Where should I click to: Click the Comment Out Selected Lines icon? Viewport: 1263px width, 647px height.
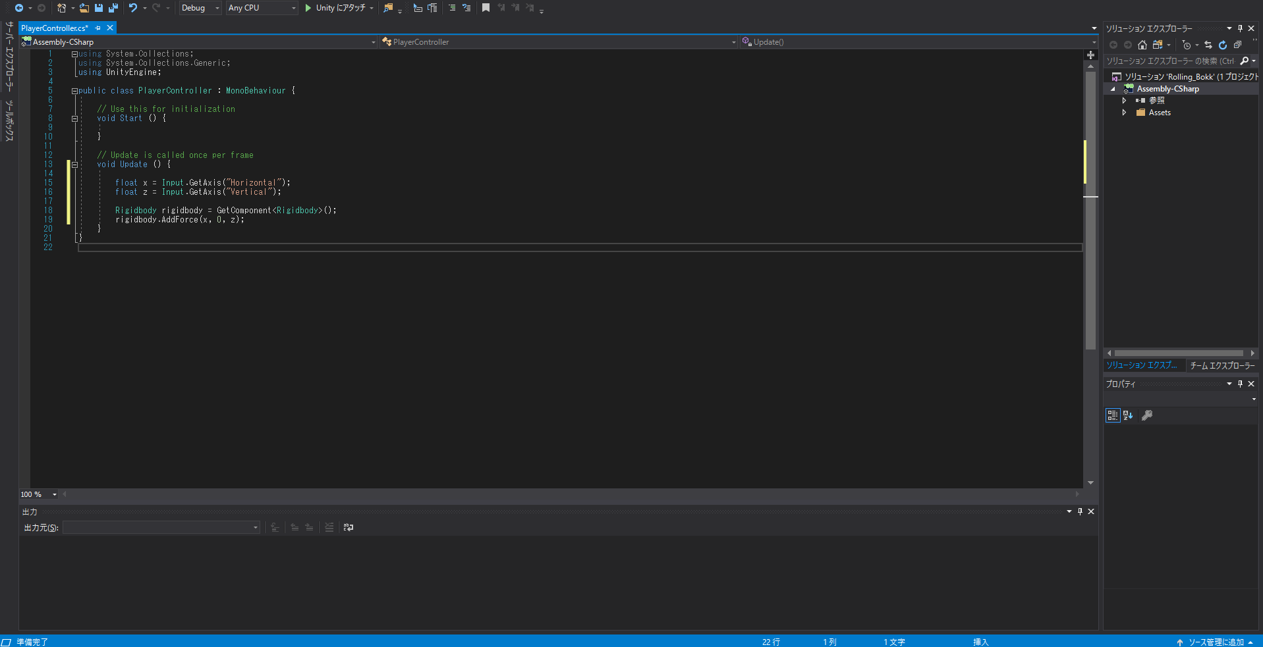(451, 8)
